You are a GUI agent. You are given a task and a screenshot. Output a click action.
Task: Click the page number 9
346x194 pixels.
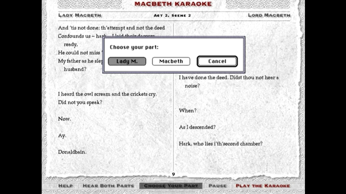click(x=173, y=175)
